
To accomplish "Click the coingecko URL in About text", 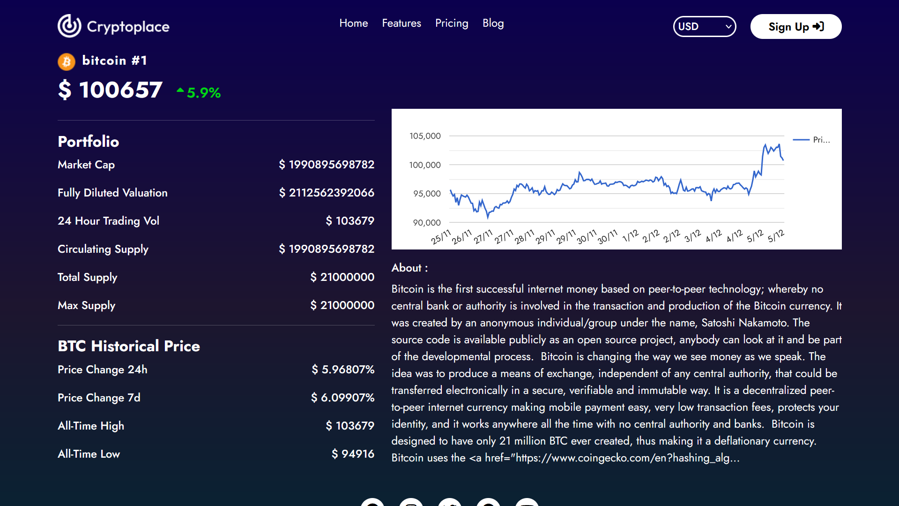I will pos(628,458).
